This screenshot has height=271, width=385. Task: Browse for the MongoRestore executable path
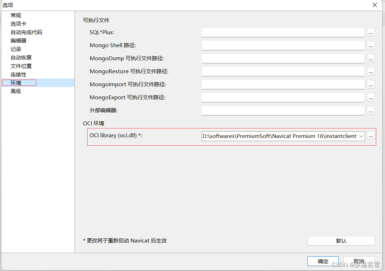pyautogui.click(x=371, y=71)
